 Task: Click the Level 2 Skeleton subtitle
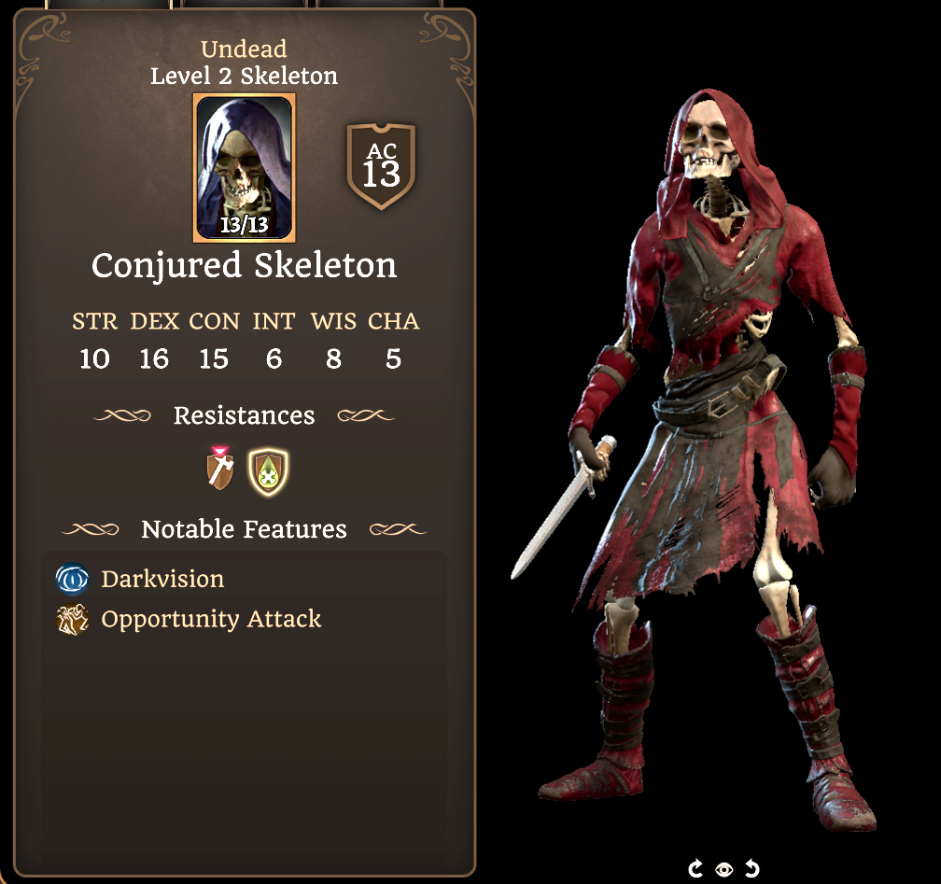coord(245,77)
